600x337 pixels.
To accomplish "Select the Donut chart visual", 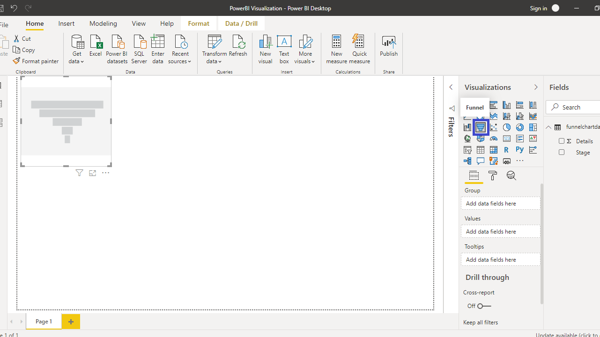I will click(x=520, y=127).
